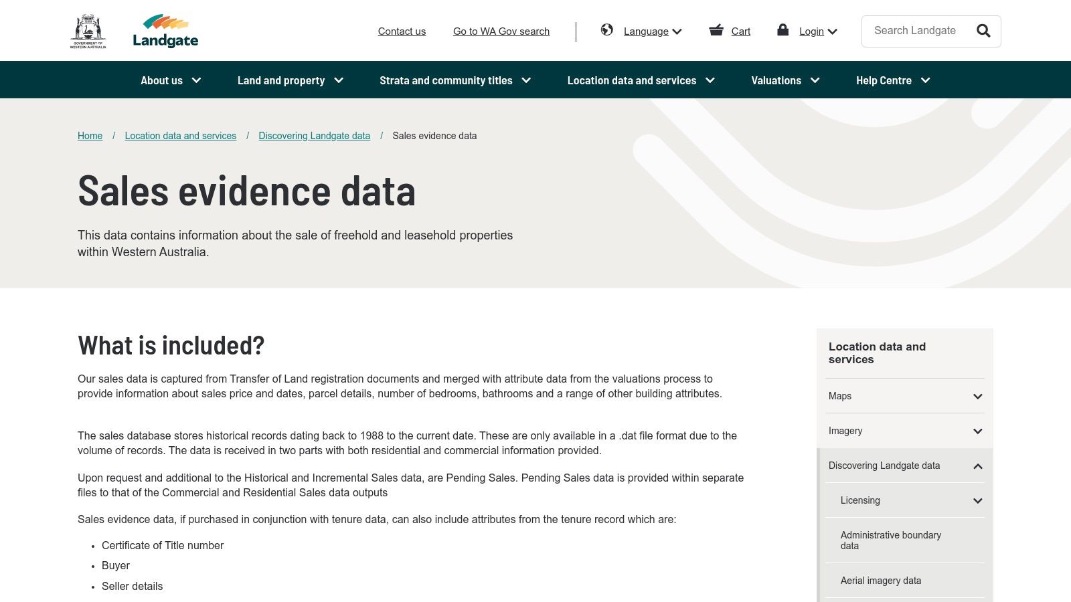Click the chevron beside Valuations menu
The height and width of the screenshot is (602, 1071).
[x=815, y=80]
